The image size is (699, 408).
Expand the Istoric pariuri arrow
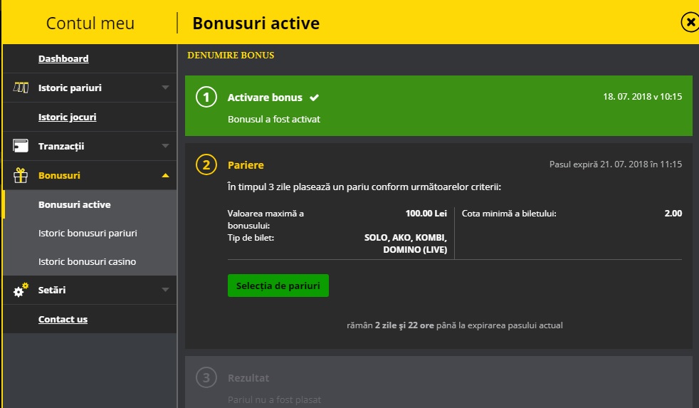pyautogui.click(x=165, y=88)
